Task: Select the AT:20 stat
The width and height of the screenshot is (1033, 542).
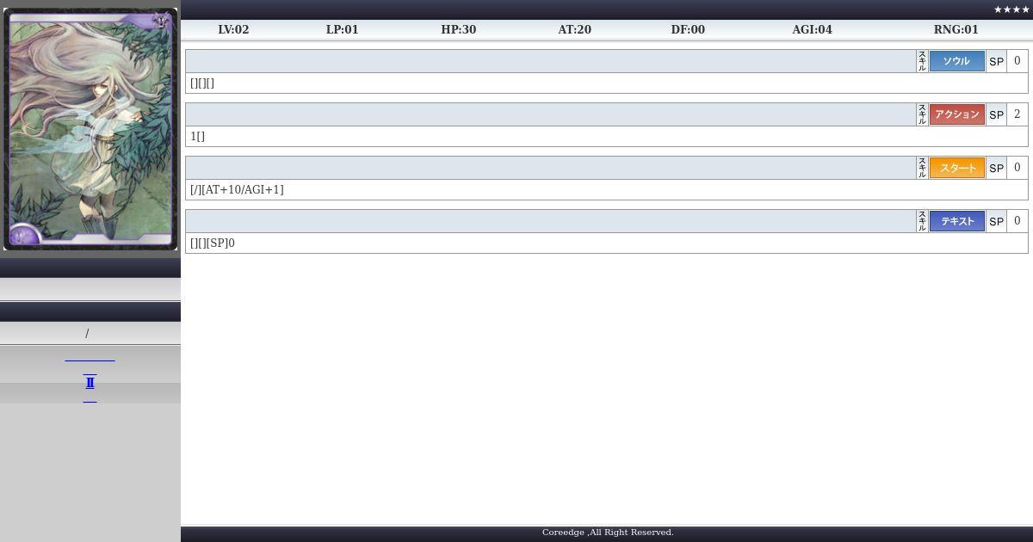Action: pos(574,29)
